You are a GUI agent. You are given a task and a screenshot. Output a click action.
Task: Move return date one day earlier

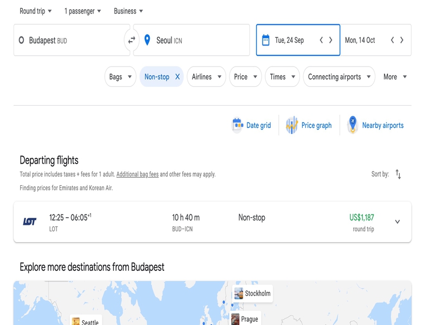pyautogui.click(x=392, y=40)
